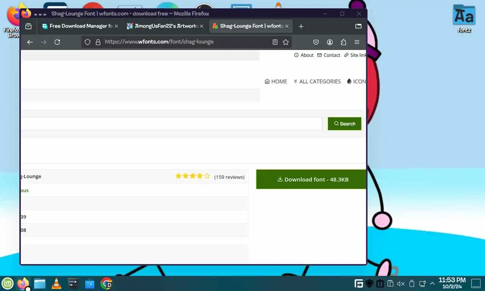Image resolution: width=485 pixels, height=291 pixels.
Task: Go back to the previous page
Action: pos(30,42)
